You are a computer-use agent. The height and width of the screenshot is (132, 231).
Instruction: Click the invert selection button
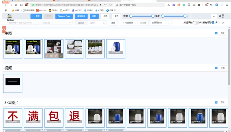(105, 16)
